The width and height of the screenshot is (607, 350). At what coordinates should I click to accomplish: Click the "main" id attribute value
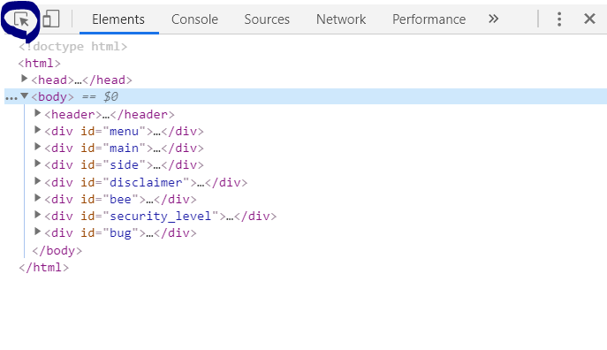tap(124, 148)
